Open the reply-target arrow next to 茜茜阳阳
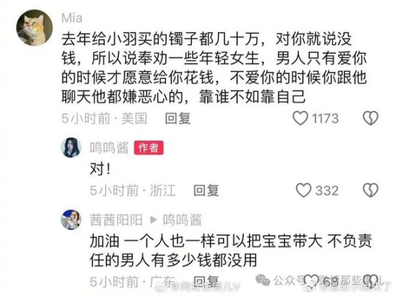The height and width of the screenshot is (296, 396). [x=153, y=220]
